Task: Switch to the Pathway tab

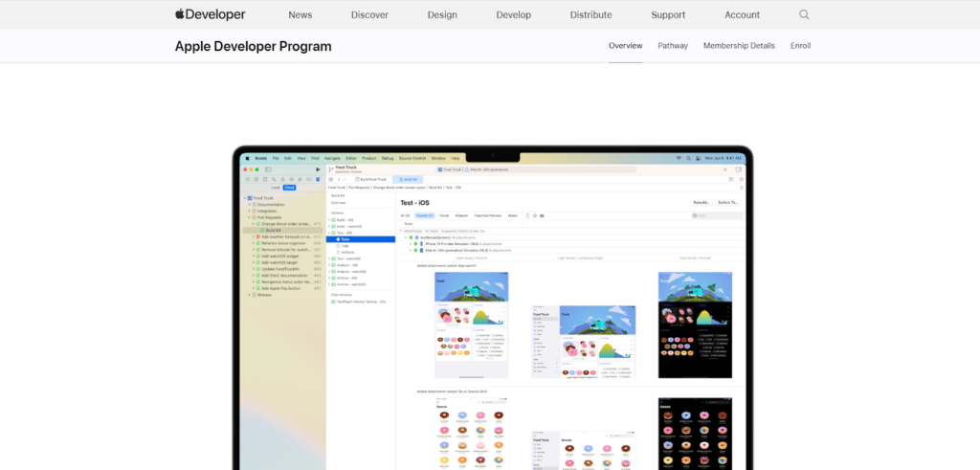Action: tap(673, 46)
